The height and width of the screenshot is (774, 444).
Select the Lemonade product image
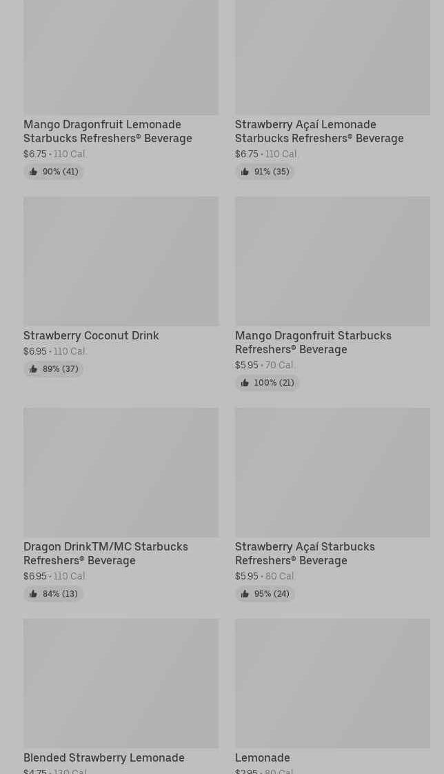(x=332, y=683)
